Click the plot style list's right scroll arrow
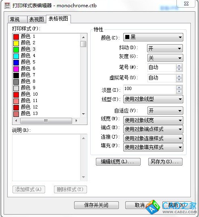Screen dimensions: 199x217 [x=76, y=121]
